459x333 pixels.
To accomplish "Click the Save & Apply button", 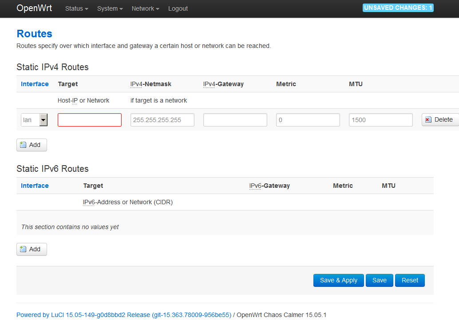I will [x=338, y=280].
